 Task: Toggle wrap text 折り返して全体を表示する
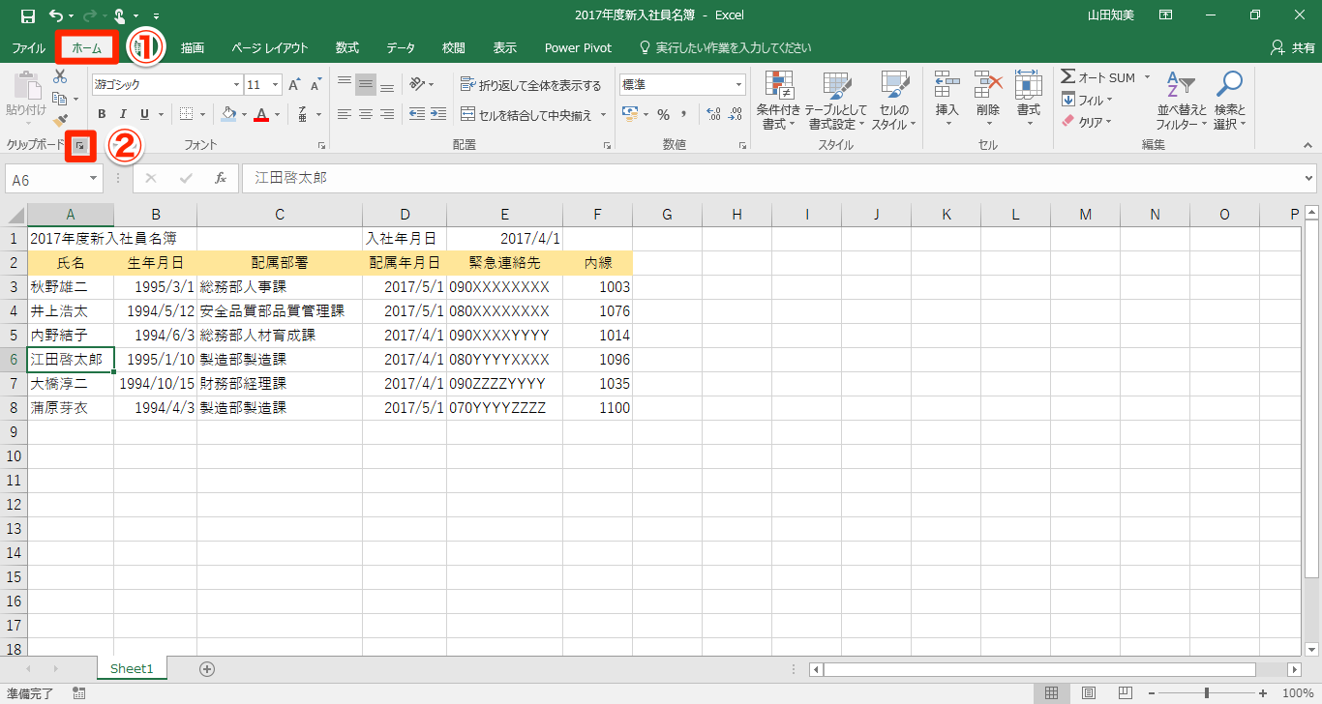[531, 85]
